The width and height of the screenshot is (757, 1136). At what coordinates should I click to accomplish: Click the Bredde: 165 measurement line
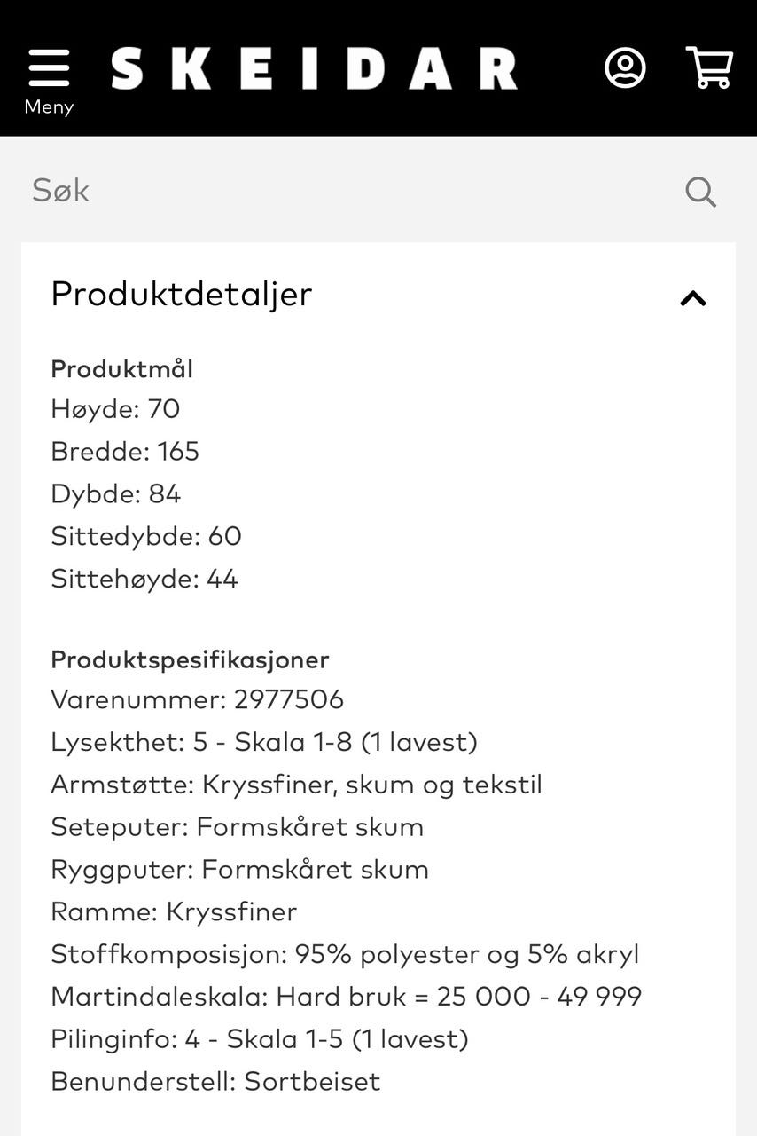coord(125,452)
